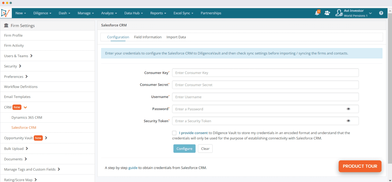Show the Password field contents via eye icon

point(348,109)
